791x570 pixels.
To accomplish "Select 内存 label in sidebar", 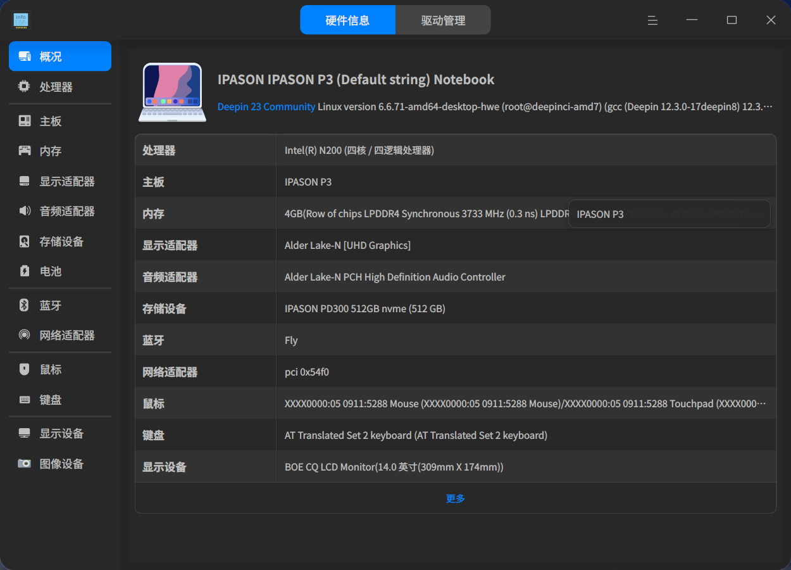I will pos(51,151).
